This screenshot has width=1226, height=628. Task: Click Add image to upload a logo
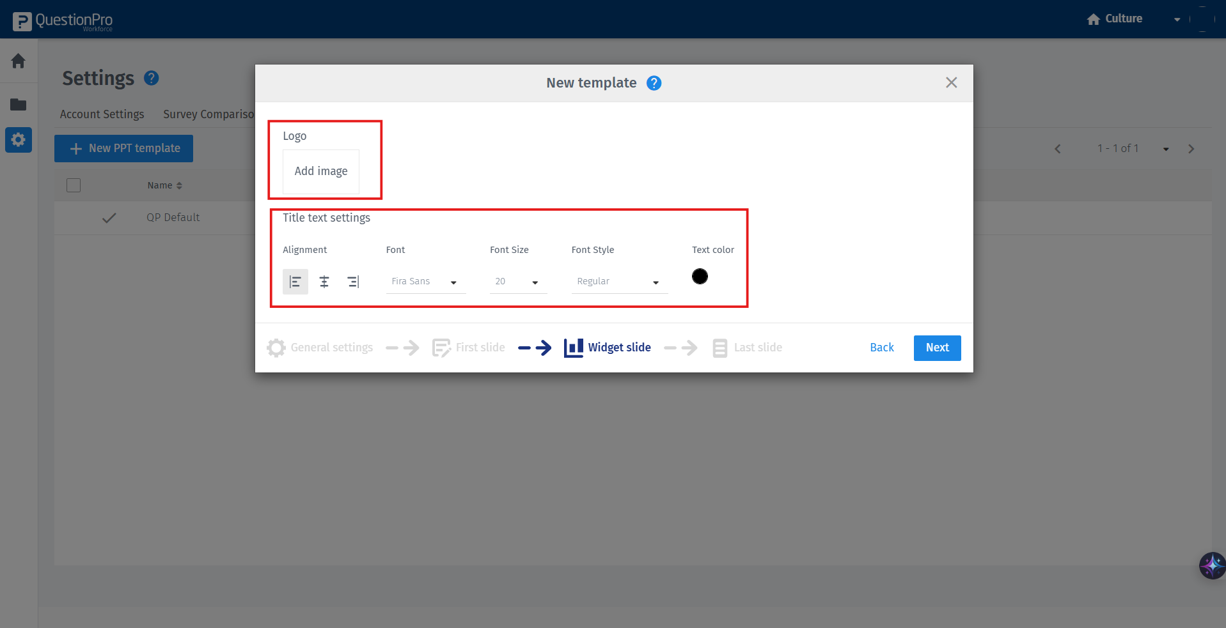coord(320,171)
